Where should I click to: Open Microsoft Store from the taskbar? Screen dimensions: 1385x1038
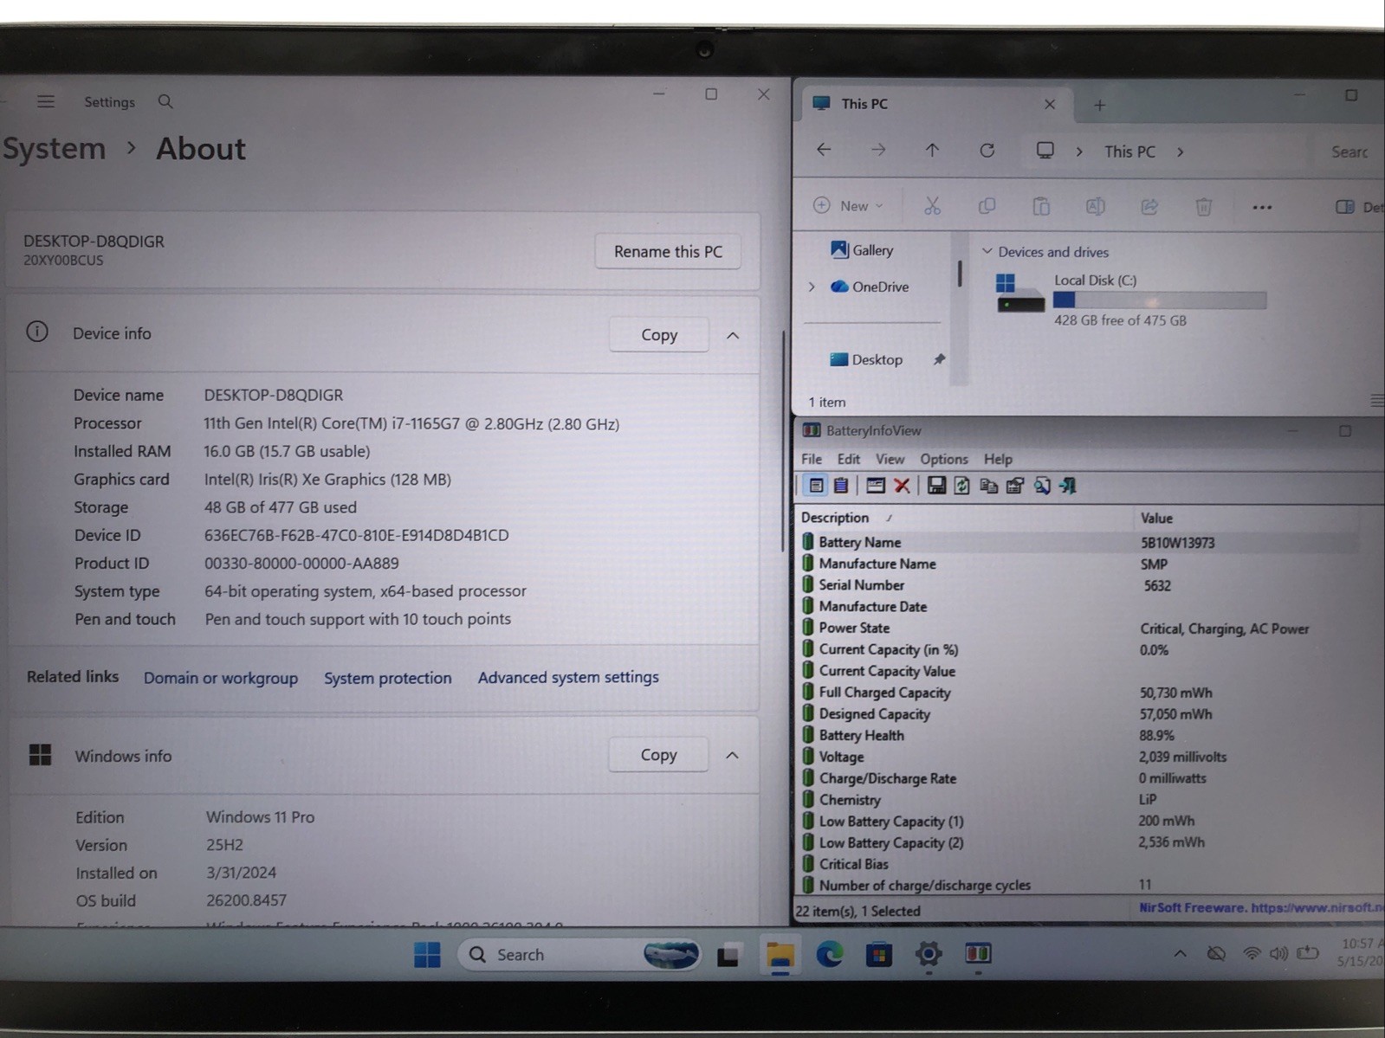[x=879, y=954]
